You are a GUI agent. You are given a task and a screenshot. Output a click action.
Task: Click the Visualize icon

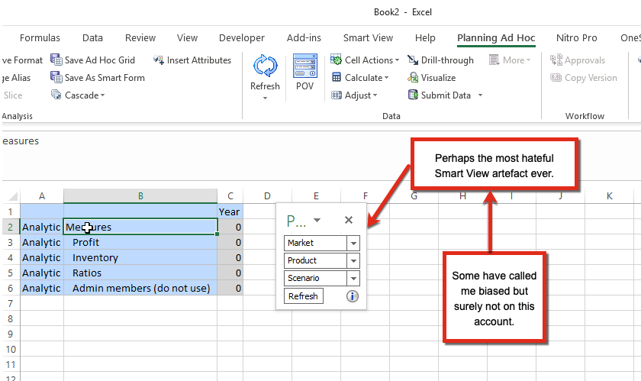(x=413, y=77)
